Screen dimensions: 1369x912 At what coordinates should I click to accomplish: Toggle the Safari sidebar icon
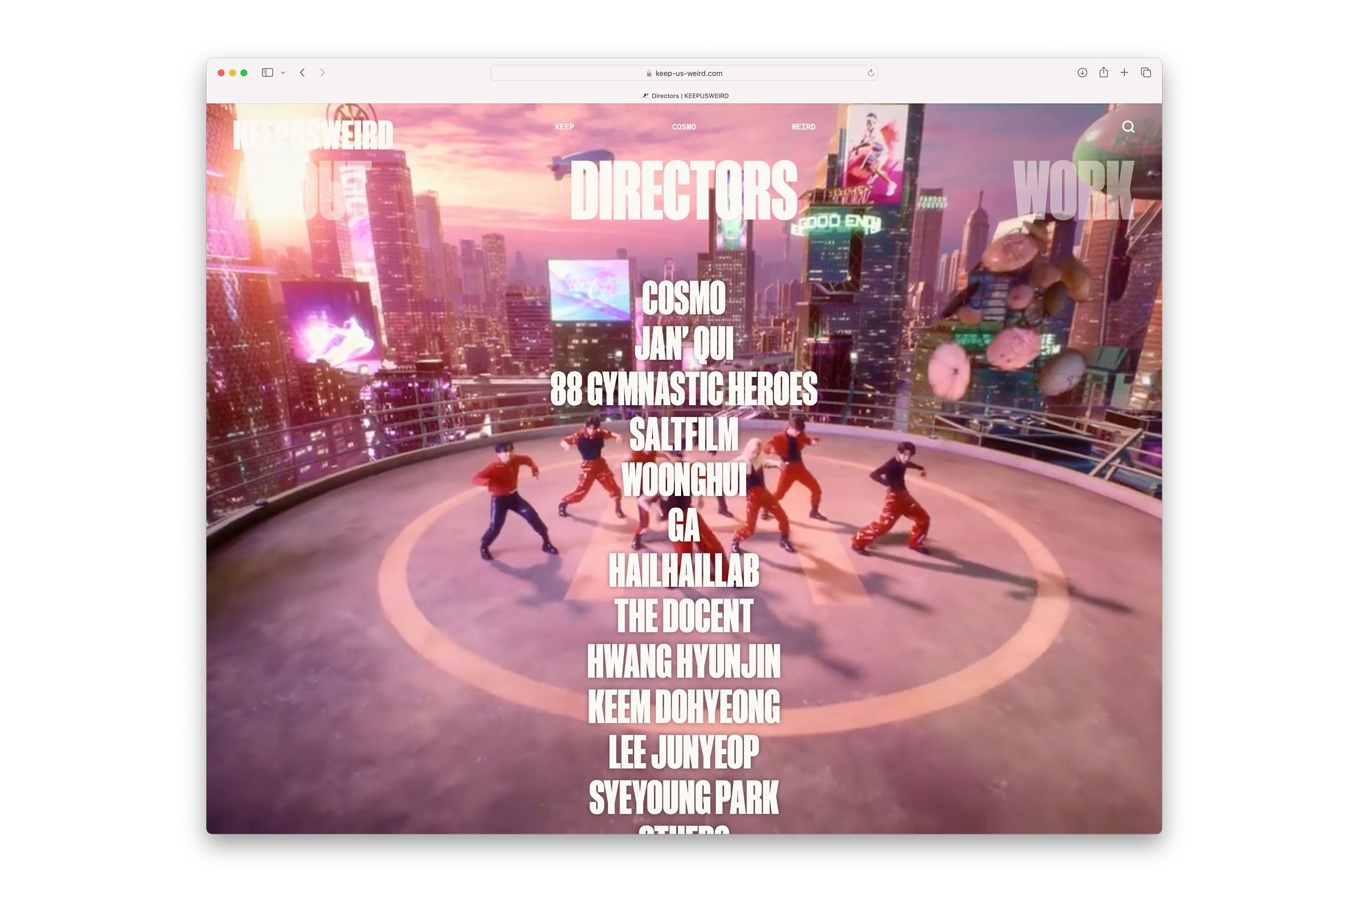267,73
